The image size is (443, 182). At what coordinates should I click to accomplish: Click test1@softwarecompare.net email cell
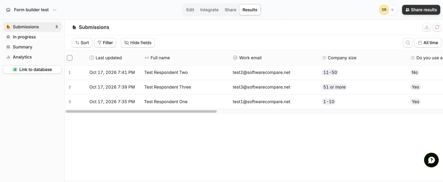261,102
